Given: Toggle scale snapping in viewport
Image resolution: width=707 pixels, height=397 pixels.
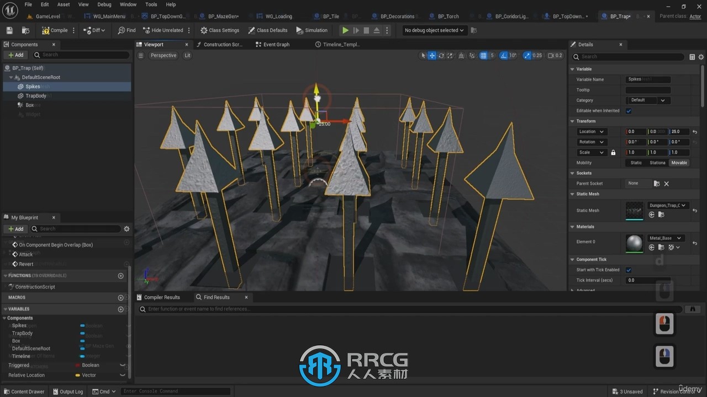Looking at the screenshot, I should pos(527,56).
